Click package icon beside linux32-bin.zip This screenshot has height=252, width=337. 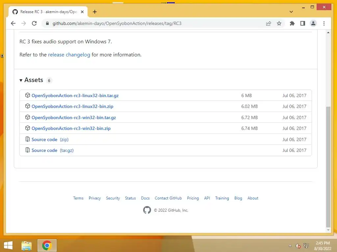(28, 106)
